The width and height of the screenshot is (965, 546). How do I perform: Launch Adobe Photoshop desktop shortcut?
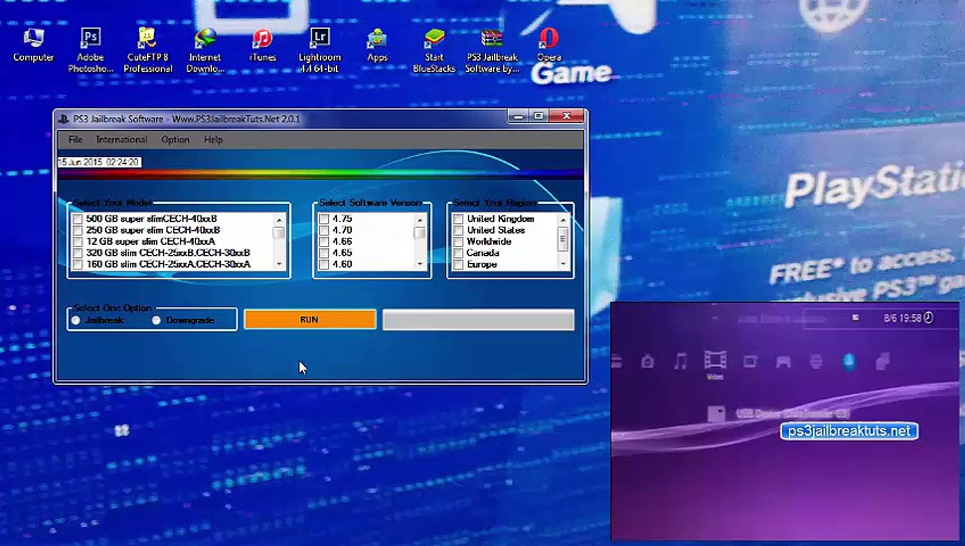91,50
